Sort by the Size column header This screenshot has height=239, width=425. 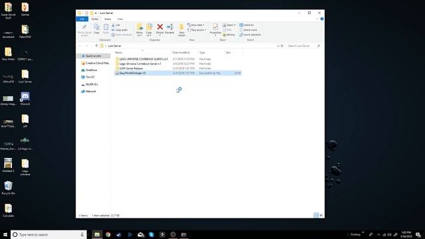(233, 52)
